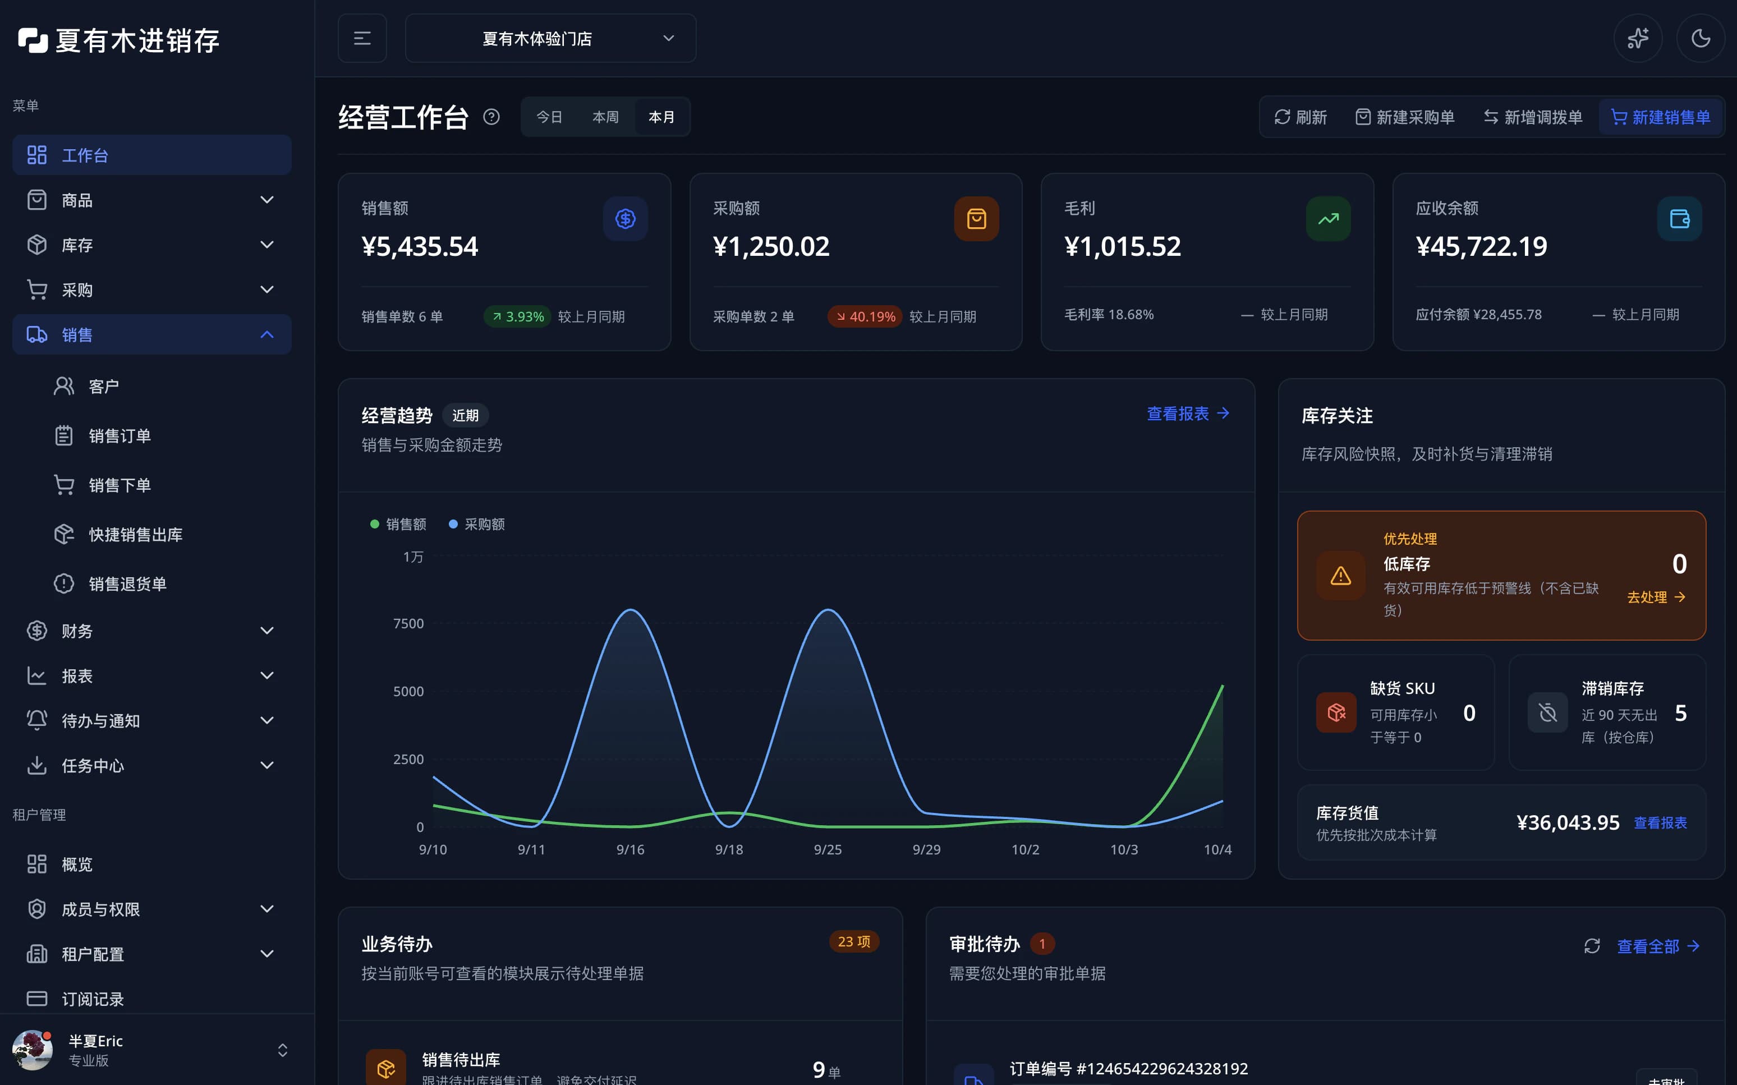The height and width of the screenshot is (1085, 1737).
Task: Open 工作台 in the sidebar
Action: click(152, 155)
